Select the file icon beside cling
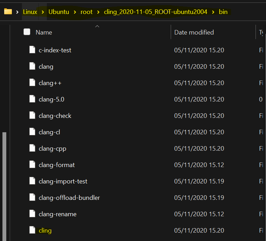The height and width of the screenshot is (241, 266). (32, 230)
